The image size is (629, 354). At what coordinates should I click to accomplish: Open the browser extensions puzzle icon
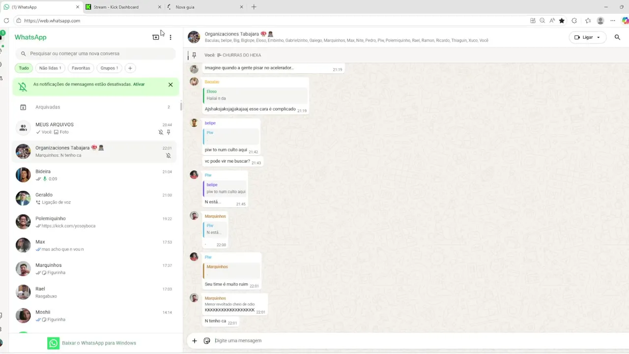click(574, 21)
